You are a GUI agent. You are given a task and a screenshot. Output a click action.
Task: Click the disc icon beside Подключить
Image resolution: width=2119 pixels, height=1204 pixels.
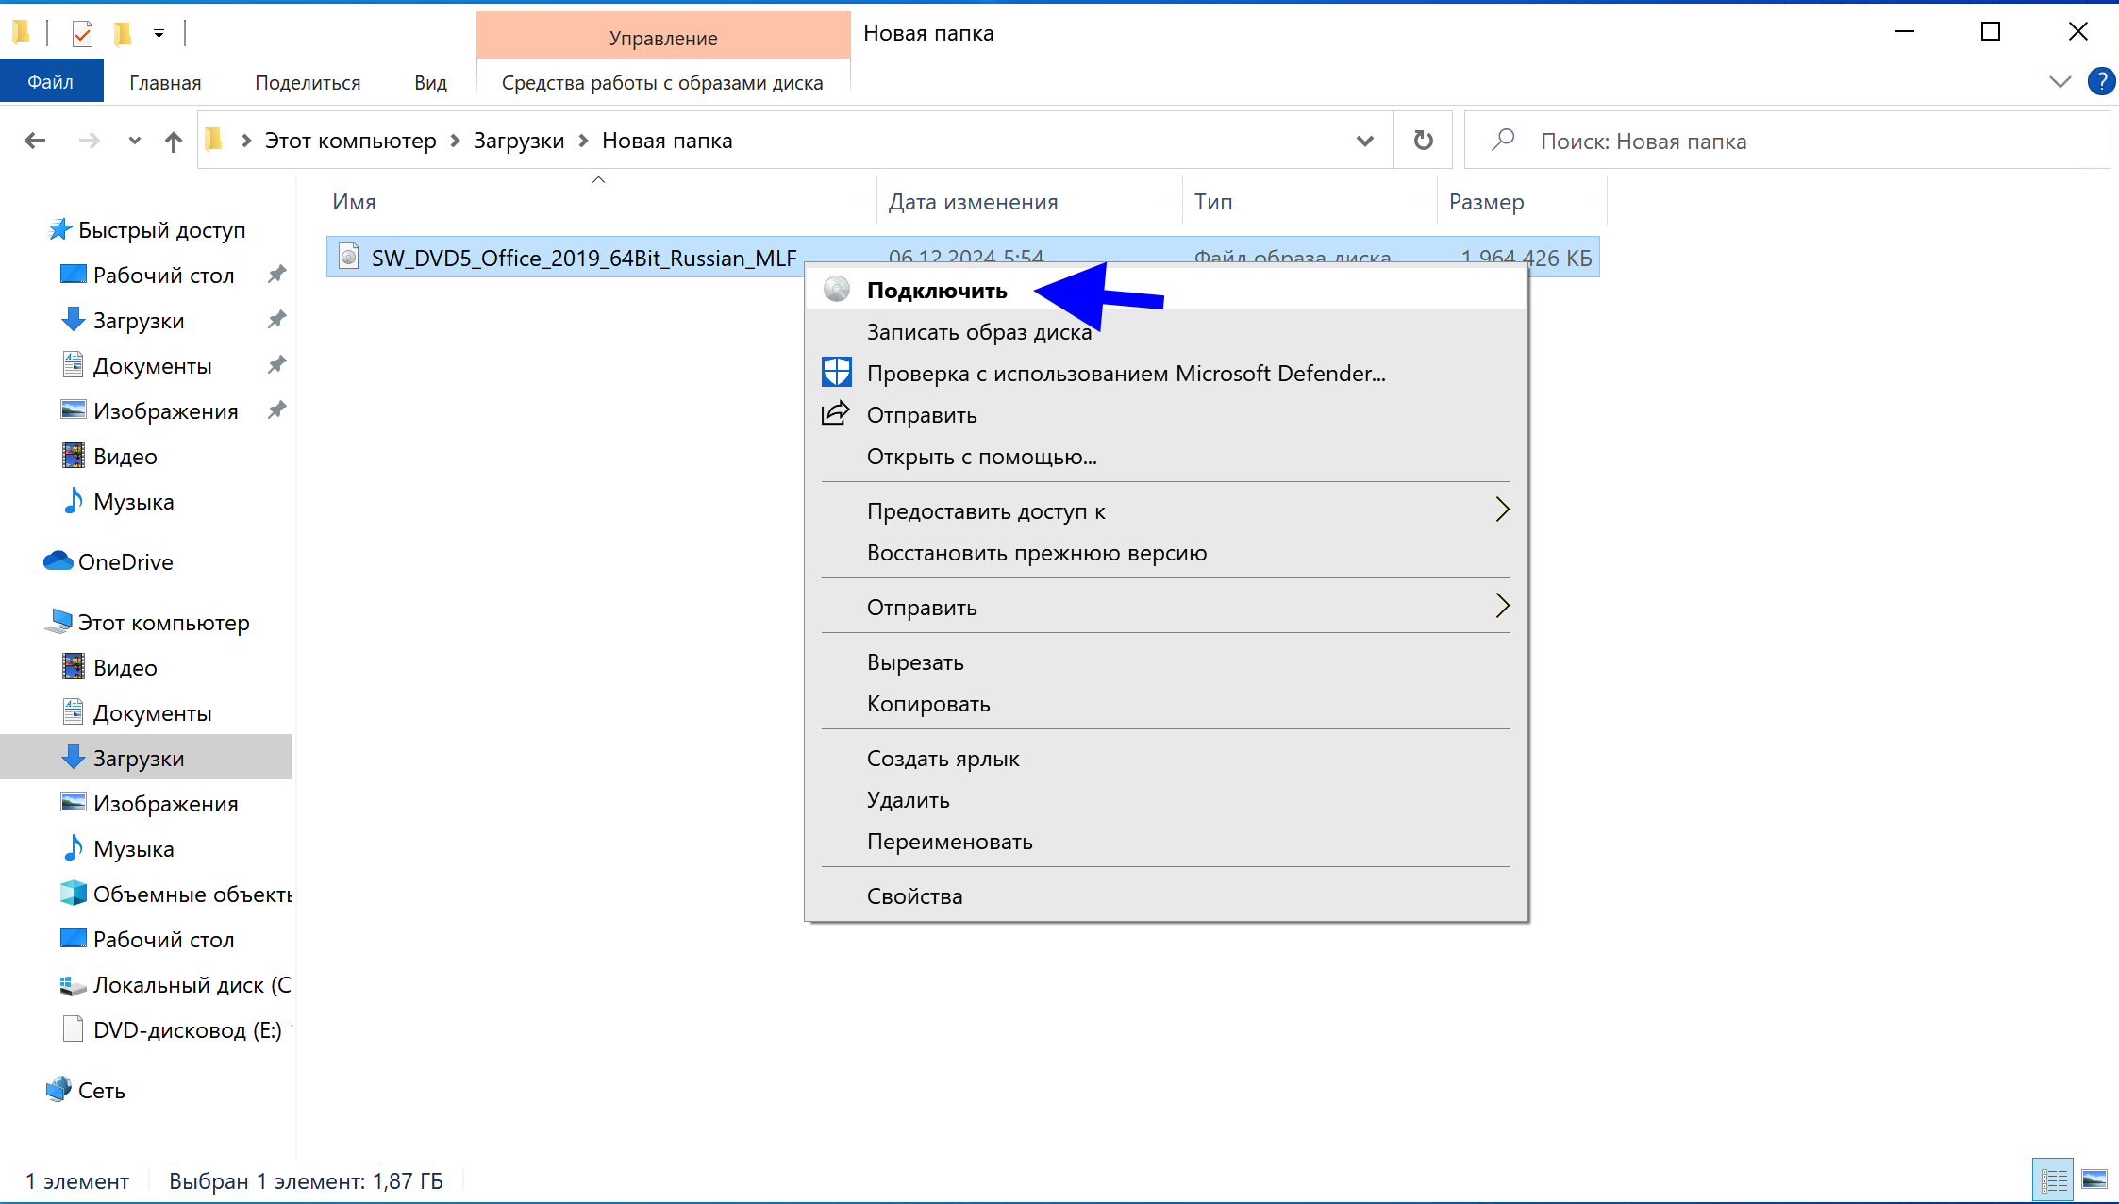click(836, 290)
